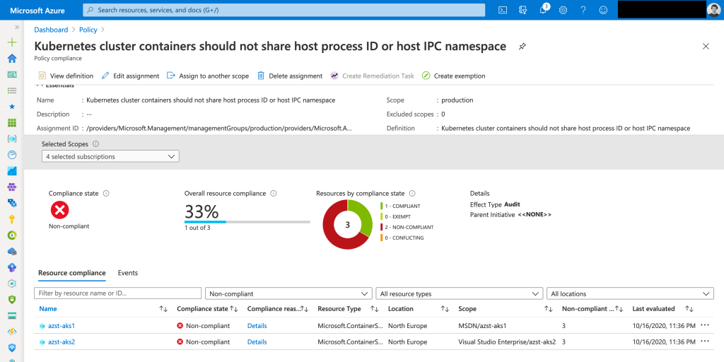This screenshot has width=724, height=362.
Task: Open the Directory and subscription filter icon
Action: click(x=523, y=10)
